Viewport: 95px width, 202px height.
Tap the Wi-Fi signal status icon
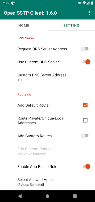point(84,3)
